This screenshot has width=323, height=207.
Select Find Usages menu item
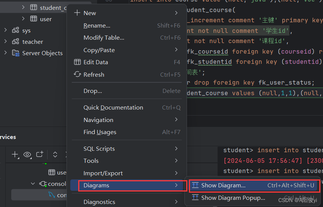(127, 132)
